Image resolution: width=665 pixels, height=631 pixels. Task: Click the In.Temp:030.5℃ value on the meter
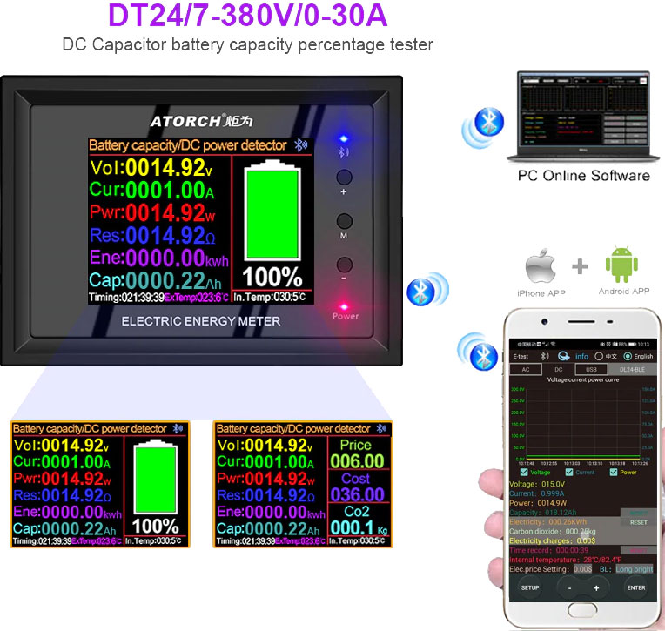[x=270, y=298]
